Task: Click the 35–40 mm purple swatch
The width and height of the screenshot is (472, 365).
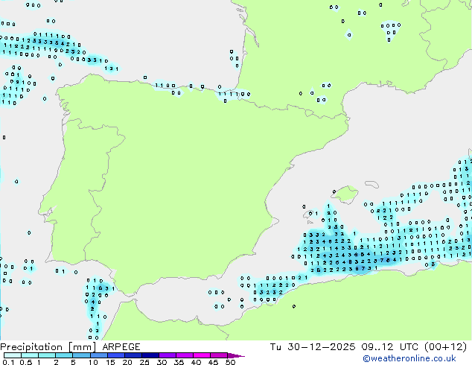Action: tap(184, 355)
